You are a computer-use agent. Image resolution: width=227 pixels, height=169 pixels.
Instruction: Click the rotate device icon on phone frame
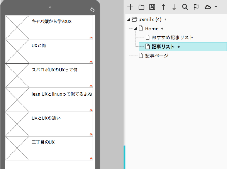pyautogui.click(x=92, y=10)
